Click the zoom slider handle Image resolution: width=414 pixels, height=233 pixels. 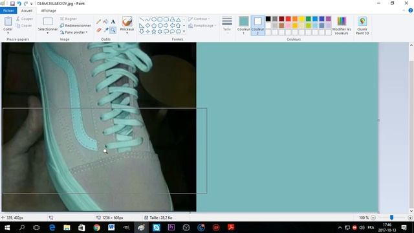[x=391, y=217]
